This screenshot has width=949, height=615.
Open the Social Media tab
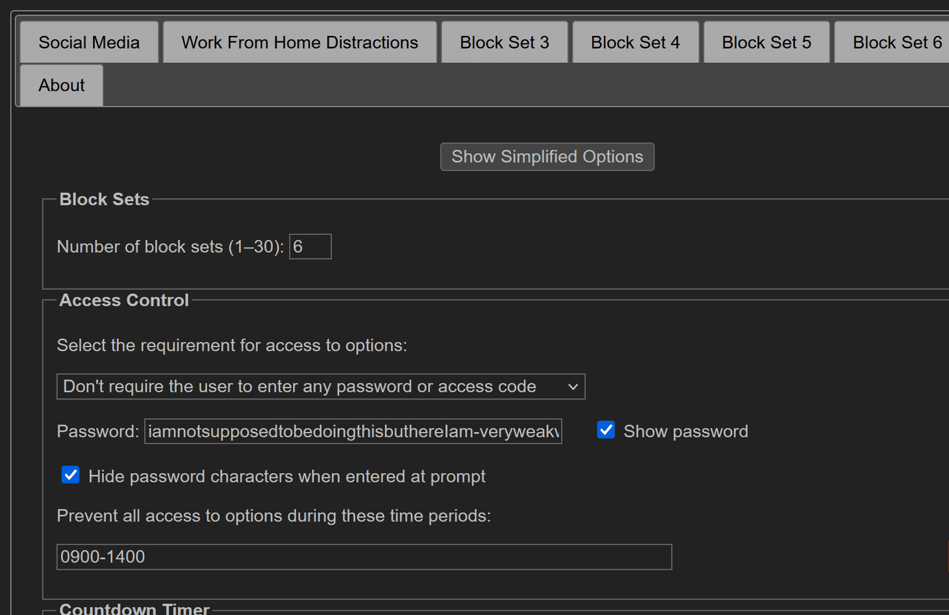[x=89, y=42]
